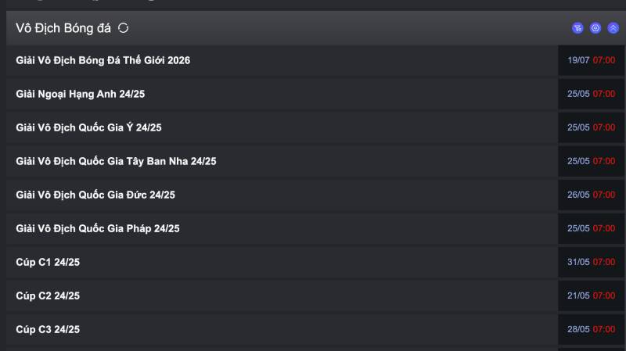The width and height of the screenshot is (626, 351).
Task: Open the hexagon settings icon in header
Action: point(595,28)
